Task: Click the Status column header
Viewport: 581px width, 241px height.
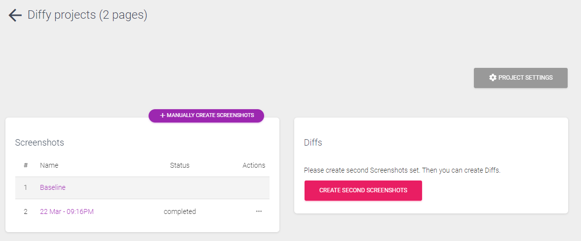Action: (180, 165)
